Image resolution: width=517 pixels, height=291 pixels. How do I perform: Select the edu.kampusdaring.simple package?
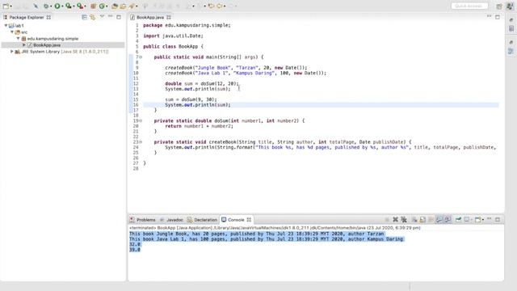[53, 39]
